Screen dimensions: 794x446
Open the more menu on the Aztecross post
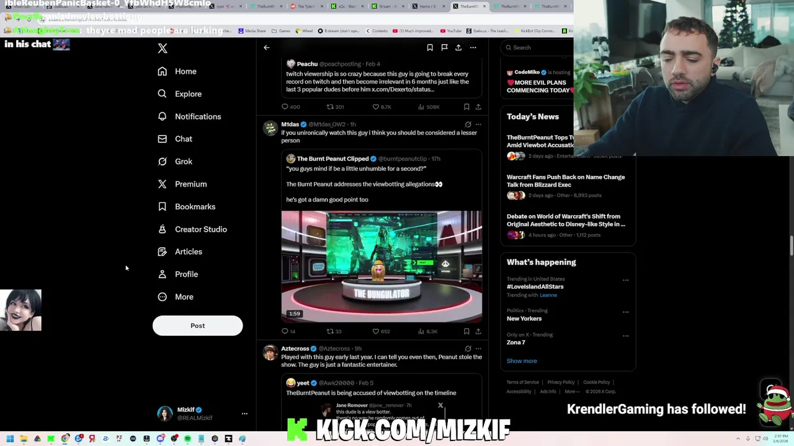478,349
